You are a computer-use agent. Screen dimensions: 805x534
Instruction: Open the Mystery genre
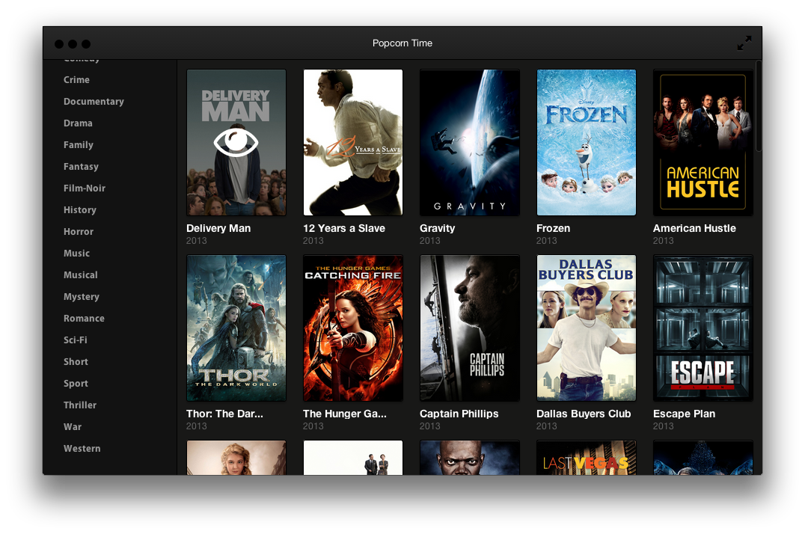click(82, 297)
